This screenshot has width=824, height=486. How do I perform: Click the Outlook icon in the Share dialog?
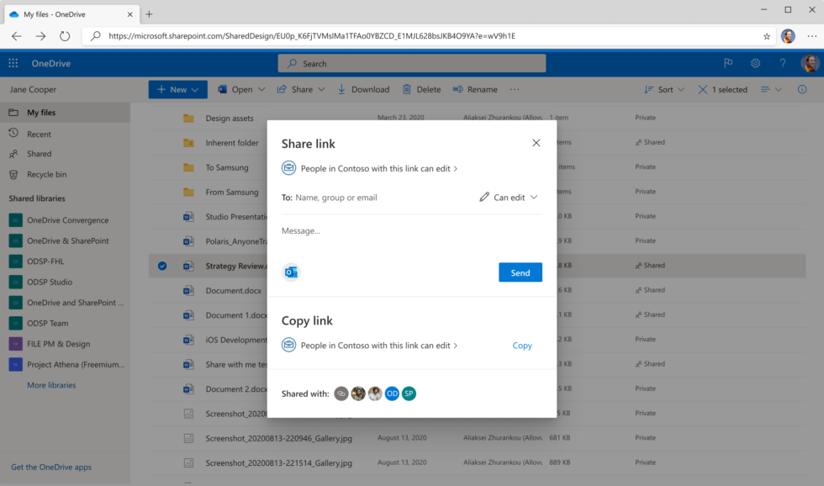point(291,272)
